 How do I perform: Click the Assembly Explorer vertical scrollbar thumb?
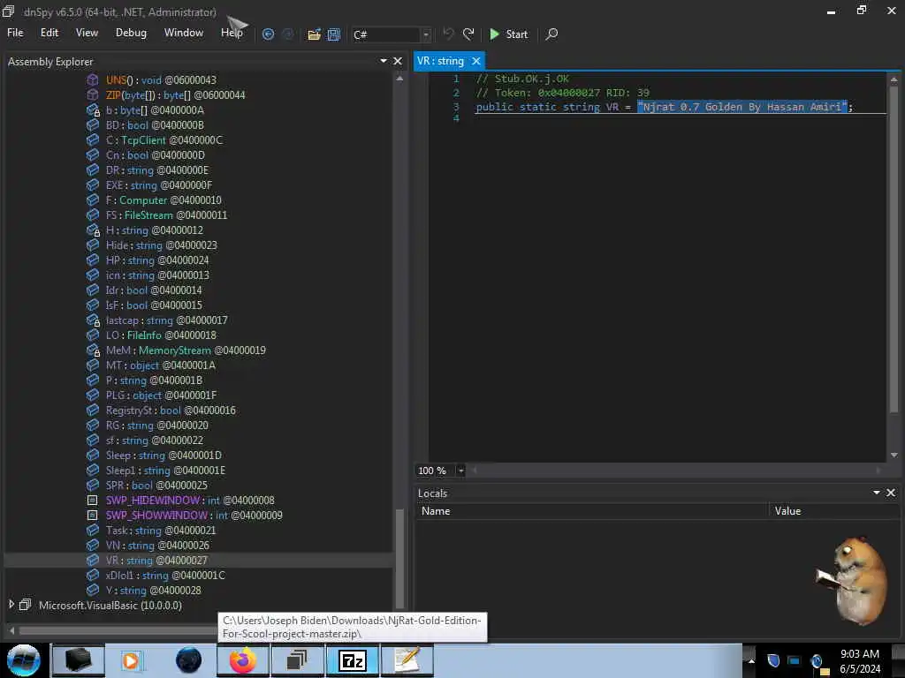399,558
